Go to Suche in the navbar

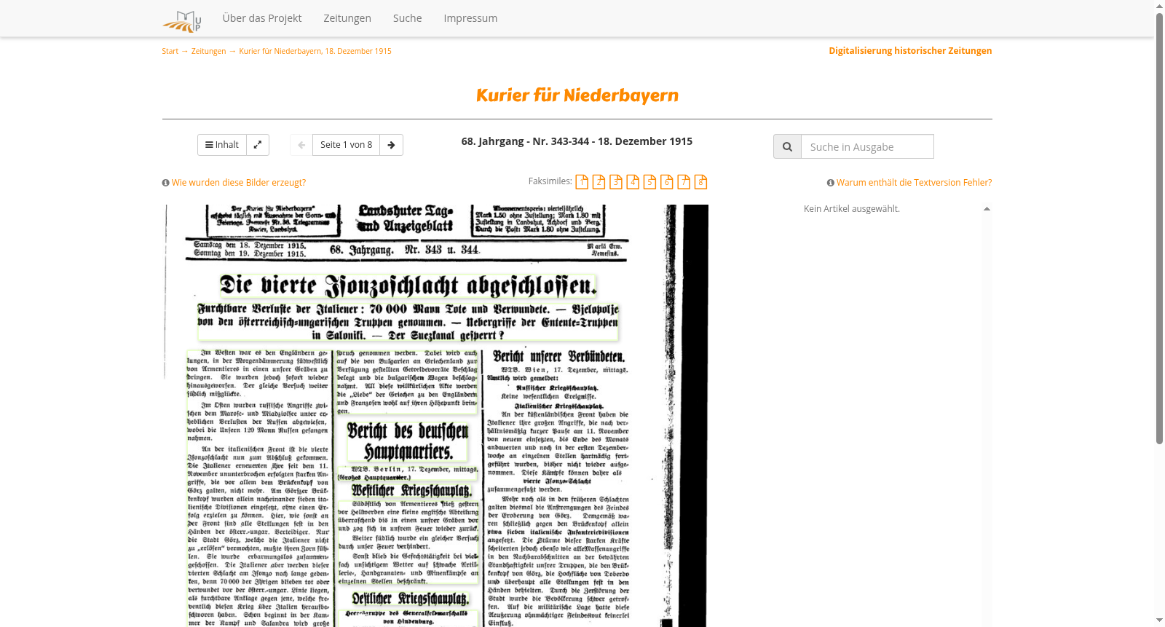click(x=408, y=18)
